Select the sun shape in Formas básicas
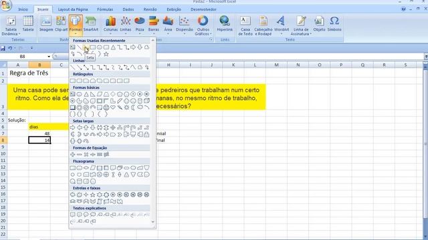 pos(126,107)
